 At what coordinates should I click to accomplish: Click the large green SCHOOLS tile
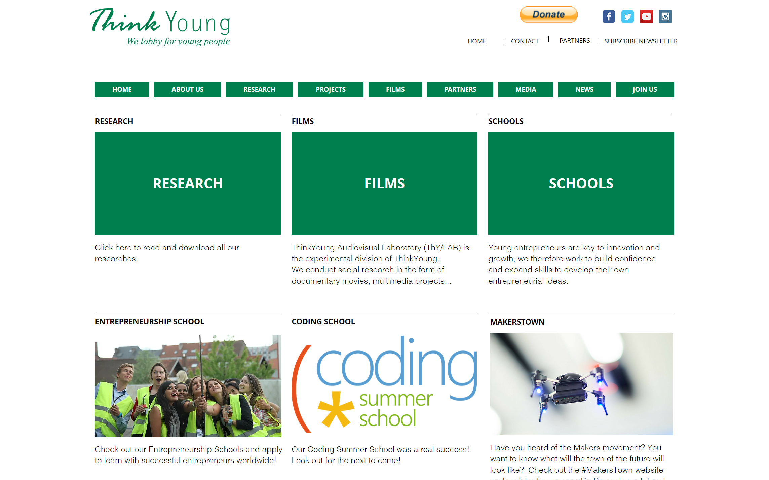[581, 183]
